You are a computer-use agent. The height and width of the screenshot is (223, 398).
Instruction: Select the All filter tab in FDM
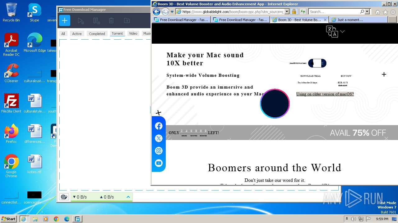pos(63,33)
